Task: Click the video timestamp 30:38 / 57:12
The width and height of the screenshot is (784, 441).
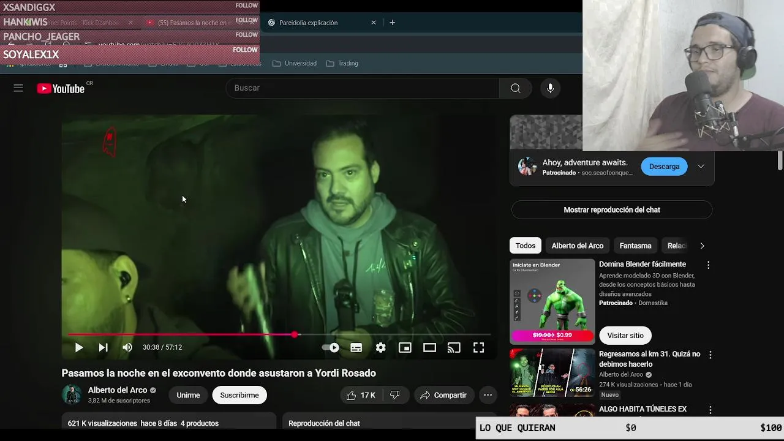Action: (x=162, y=347)
